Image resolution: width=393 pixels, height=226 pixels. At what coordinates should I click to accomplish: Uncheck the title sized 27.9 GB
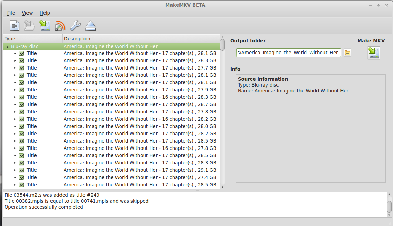point(22,90)
